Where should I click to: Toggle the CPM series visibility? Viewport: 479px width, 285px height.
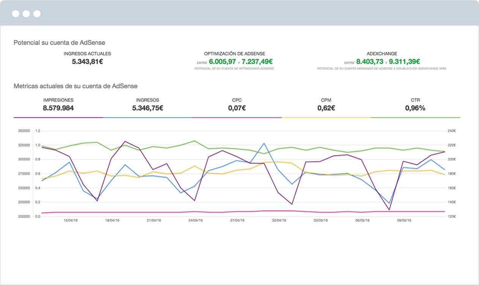326,117
